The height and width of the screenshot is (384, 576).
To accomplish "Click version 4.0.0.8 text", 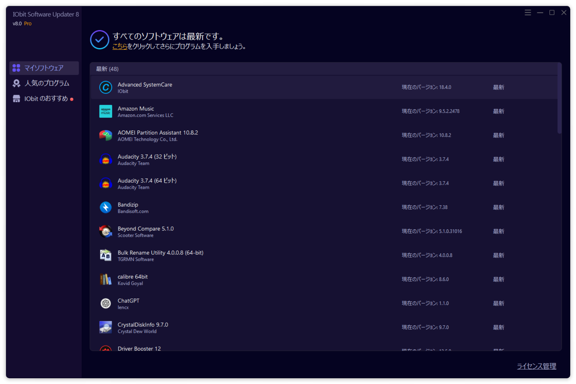I will (446, 255).
